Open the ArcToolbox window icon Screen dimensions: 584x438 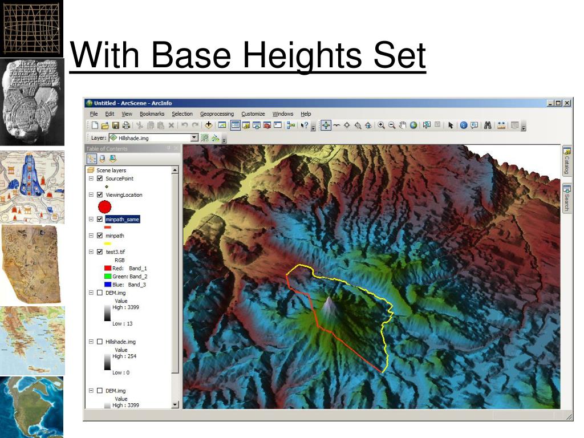pyautogui.click(x=267, y=125)
